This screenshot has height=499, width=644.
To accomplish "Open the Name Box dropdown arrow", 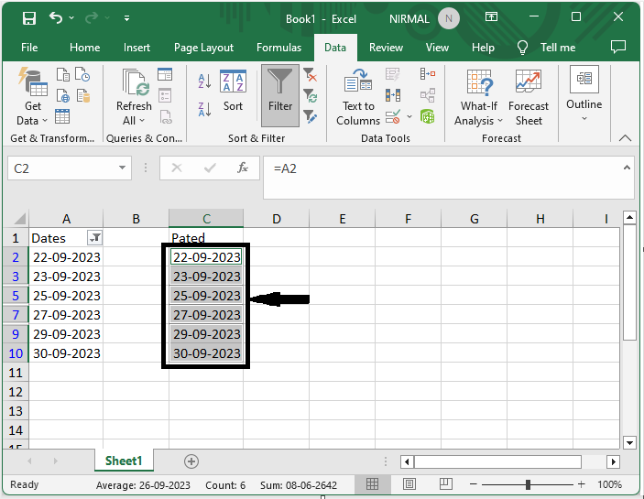I will tap(122, 168).
